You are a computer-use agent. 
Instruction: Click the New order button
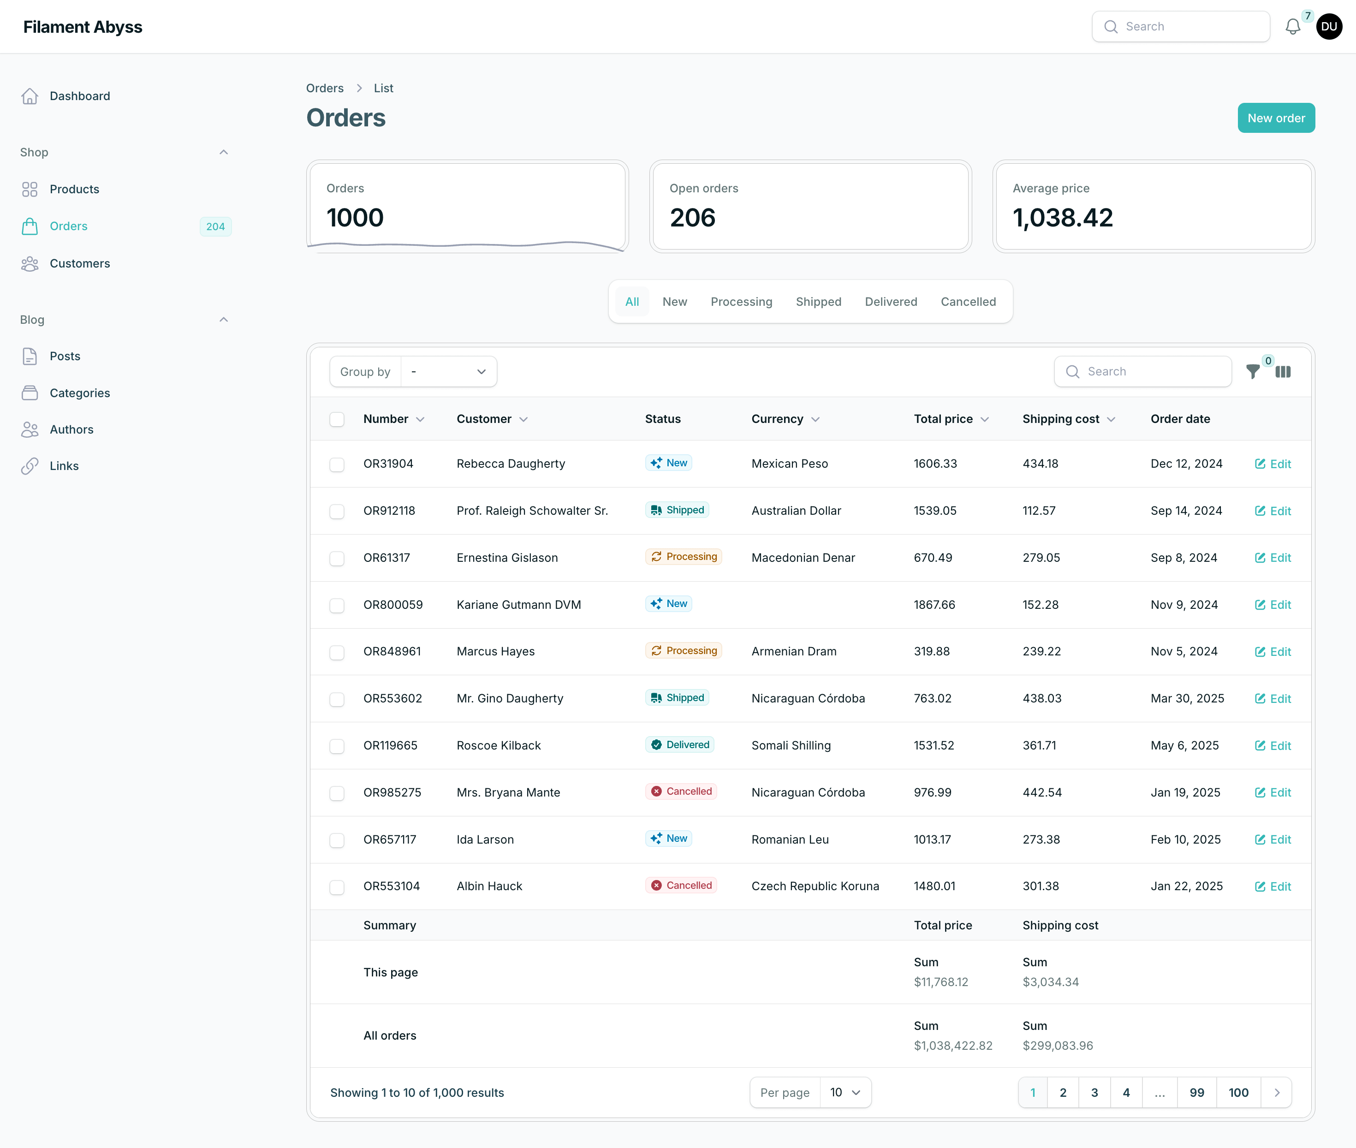(x=1275, y=119)
